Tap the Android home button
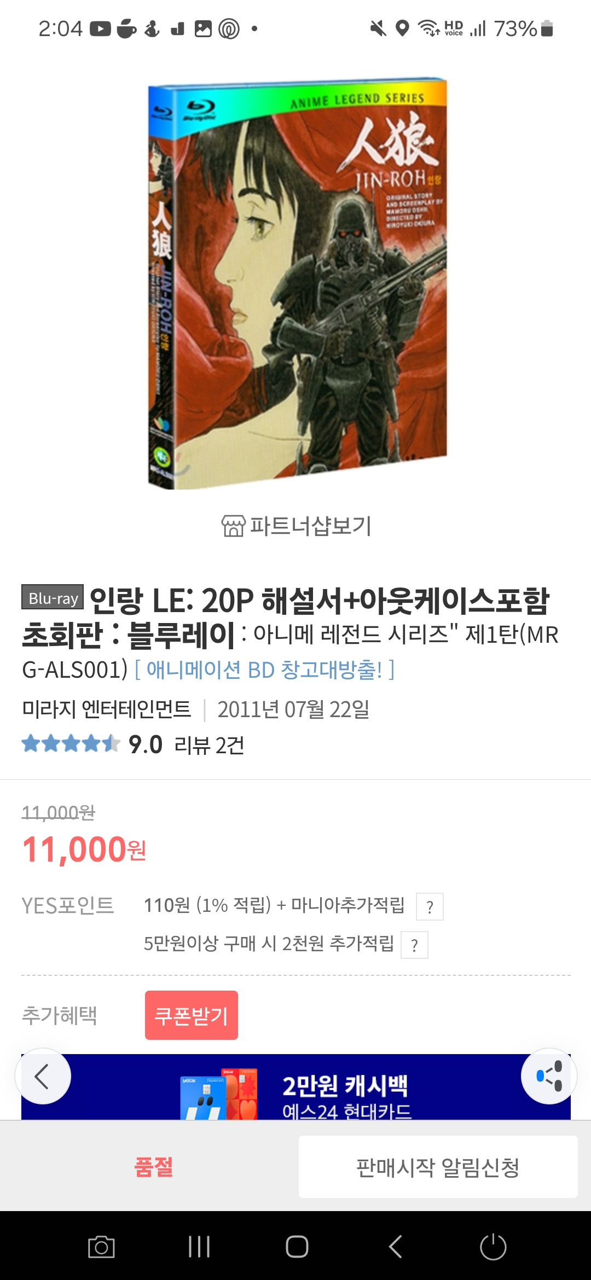 297,1247
